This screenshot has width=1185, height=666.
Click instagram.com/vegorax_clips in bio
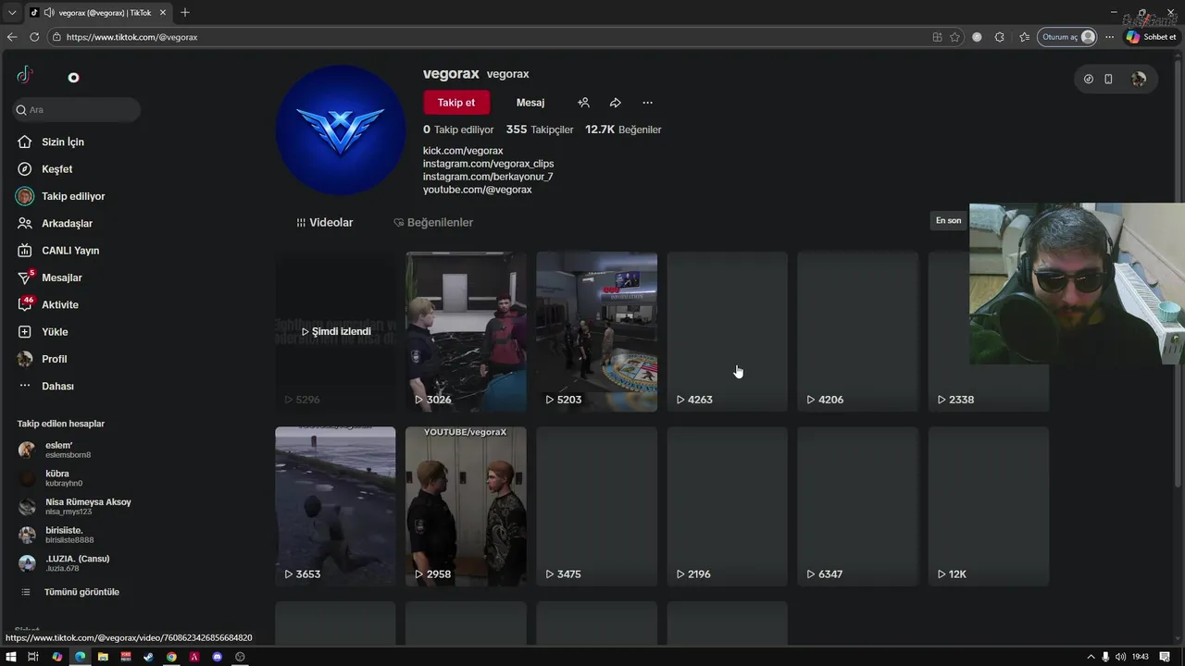pyautogui.click(x=488, y=164)
